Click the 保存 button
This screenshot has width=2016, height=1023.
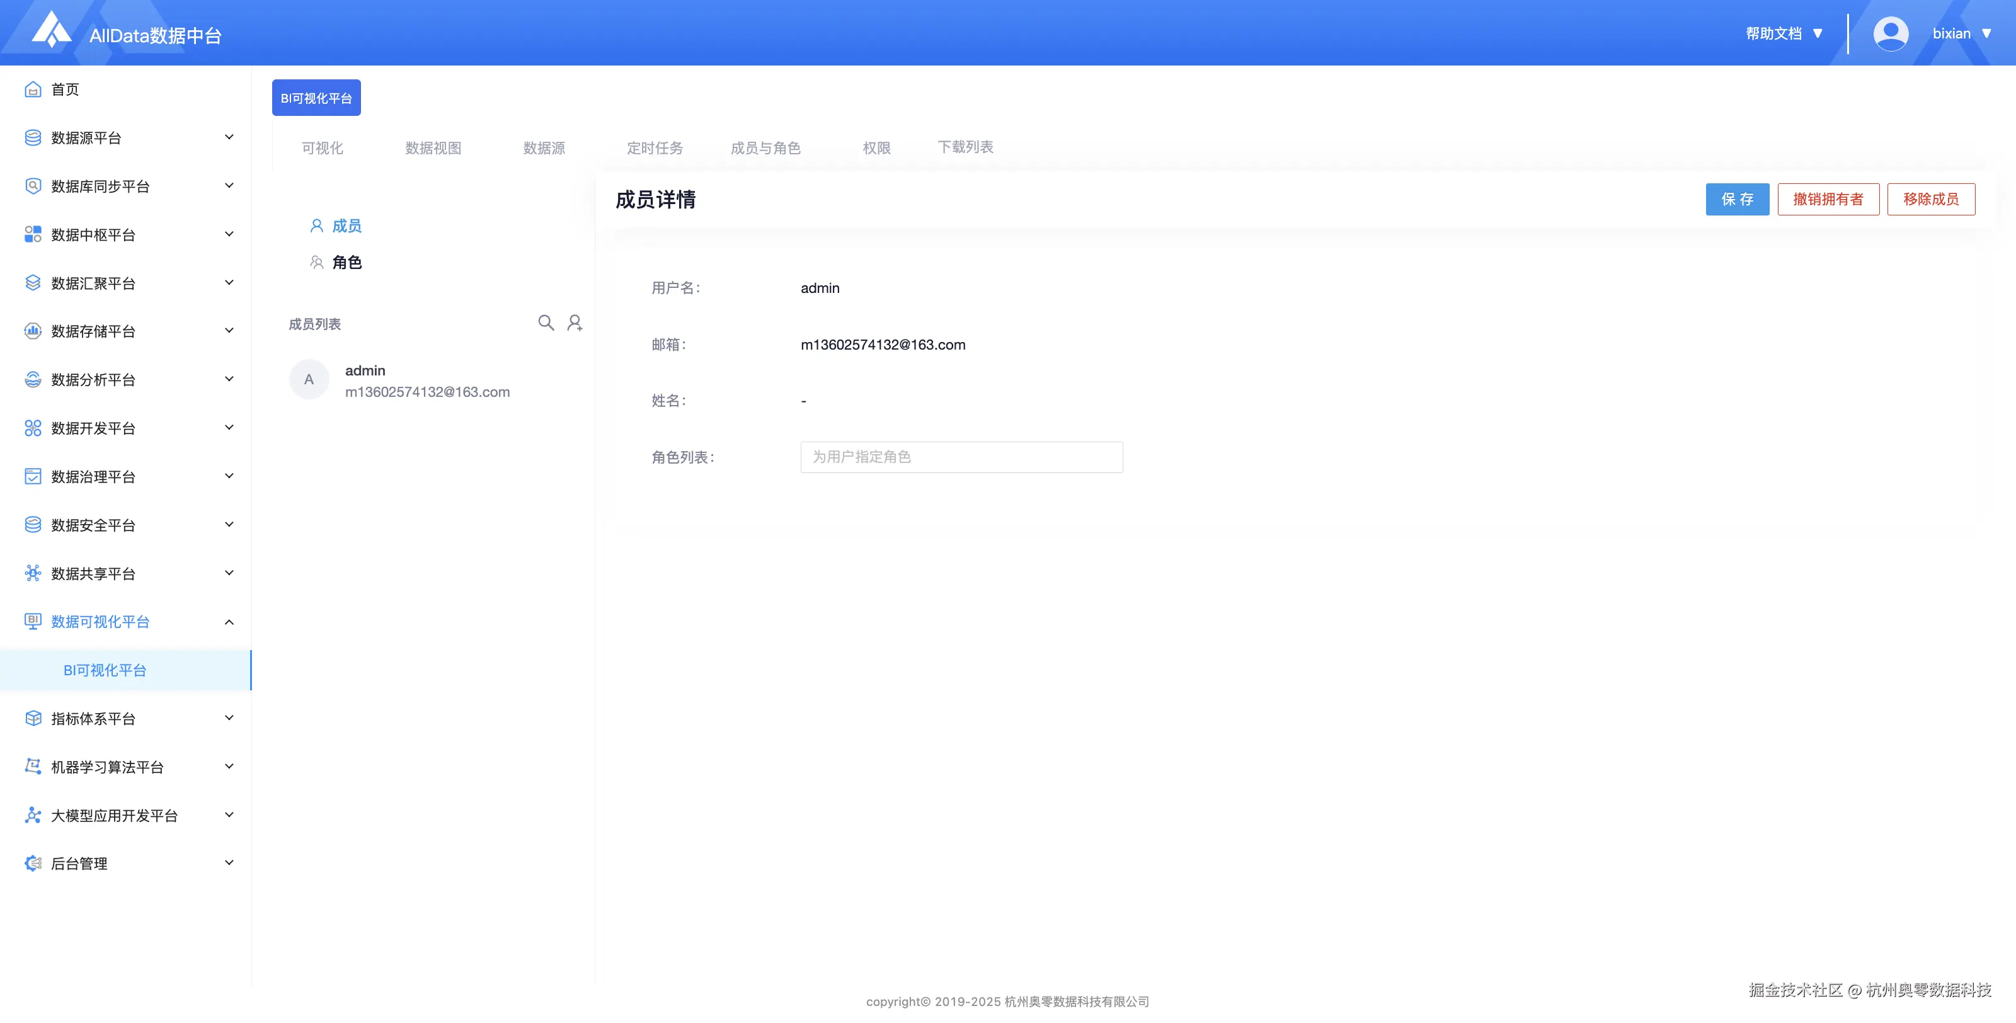click(1737, 199)
